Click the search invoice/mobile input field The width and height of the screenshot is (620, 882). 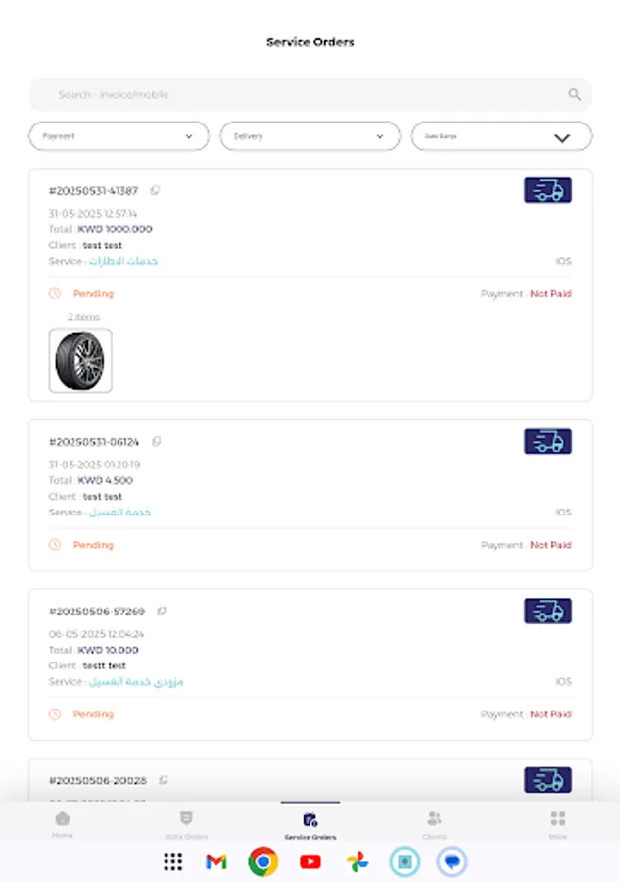coord(294,95)
